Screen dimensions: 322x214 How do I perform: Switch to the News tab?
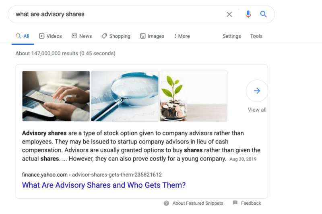coord(82,36)
